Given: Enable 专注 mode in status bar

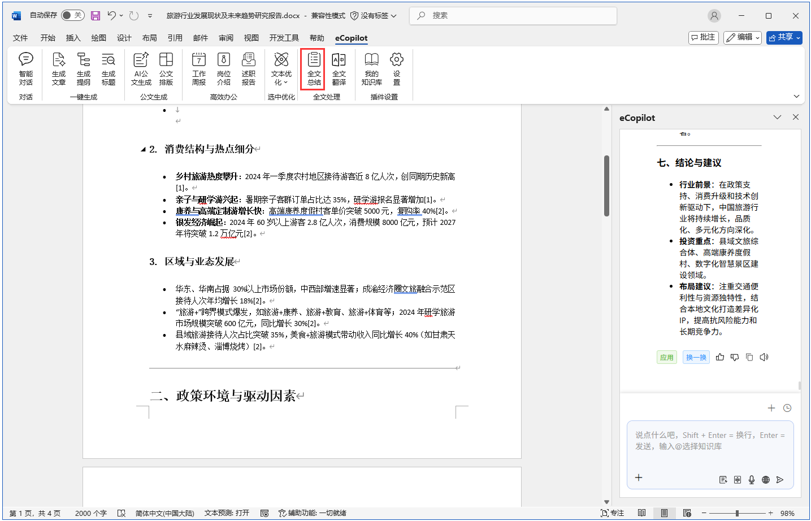Looking at the screenshot, I should 613,513.
